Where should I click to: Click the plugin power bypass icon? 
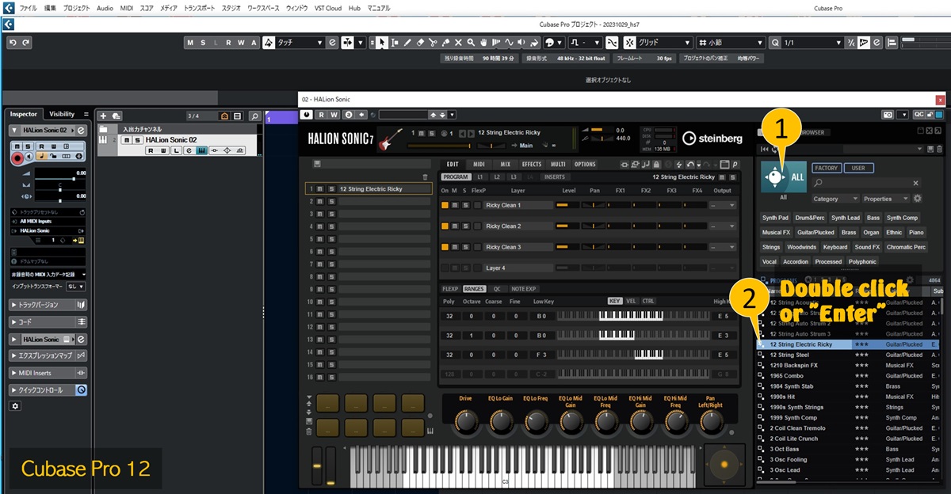[x=307, y=115]
